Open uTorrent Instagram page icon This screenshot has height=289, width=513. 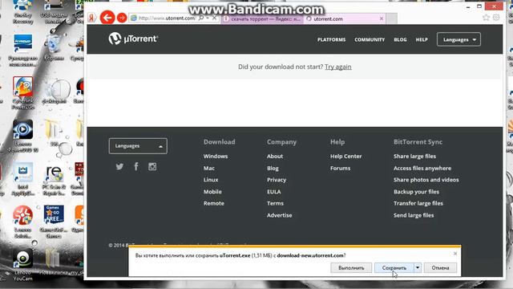pos(152,166)
